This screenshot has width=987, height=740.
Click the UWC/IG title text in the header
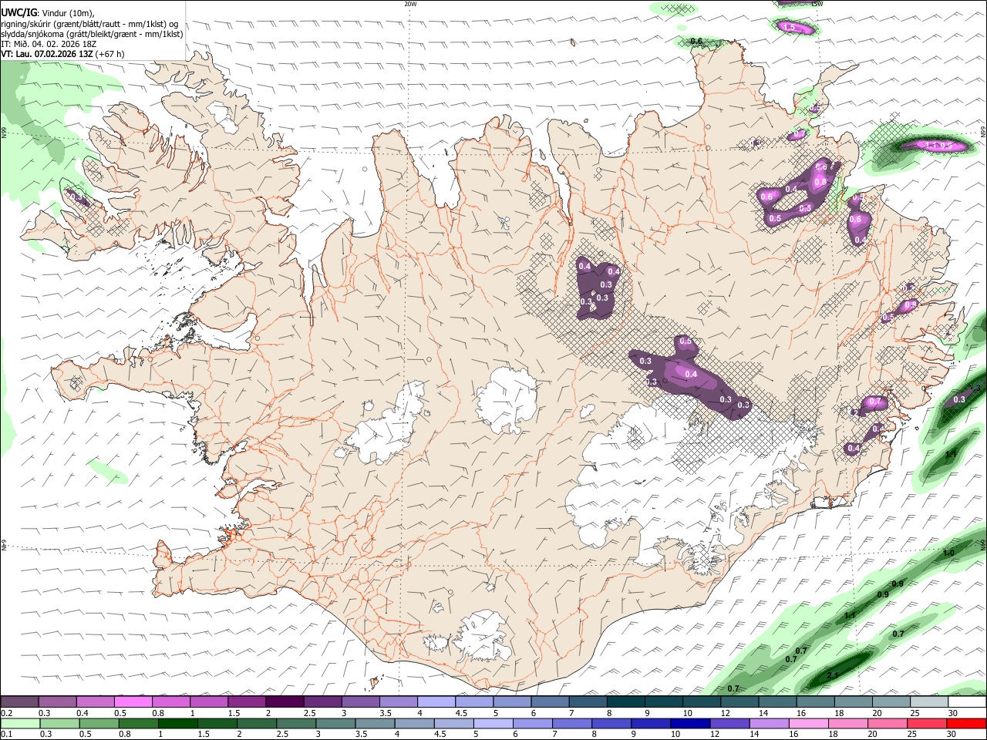(19, 12)
